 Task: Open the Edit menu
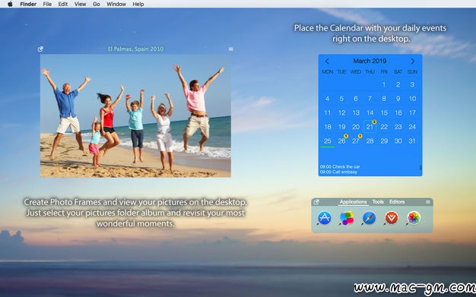coord(63,4)
